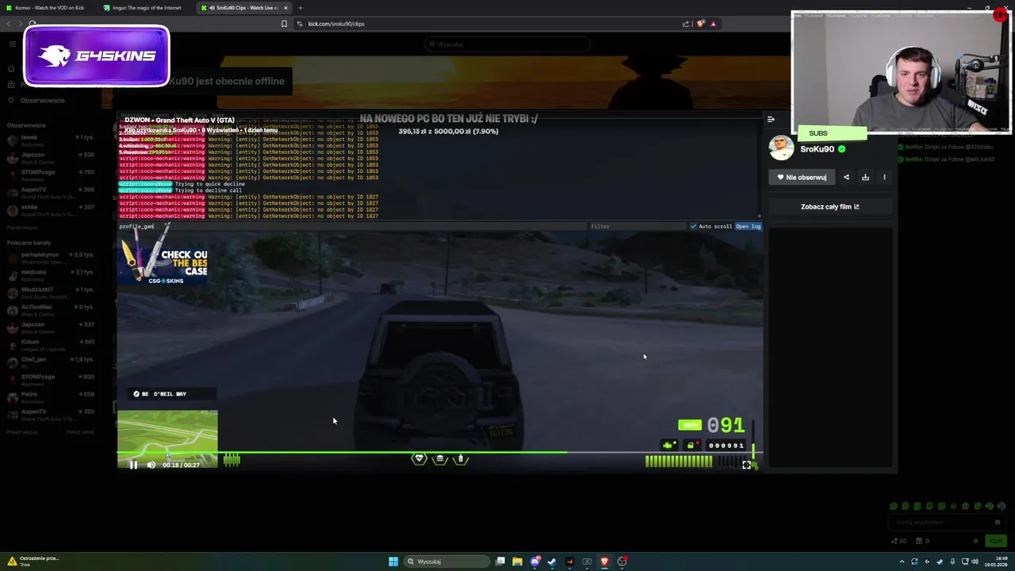Go back with the browser back arrow
Image resolution: width=1015 pixels, height=571 pixels.
10,24
